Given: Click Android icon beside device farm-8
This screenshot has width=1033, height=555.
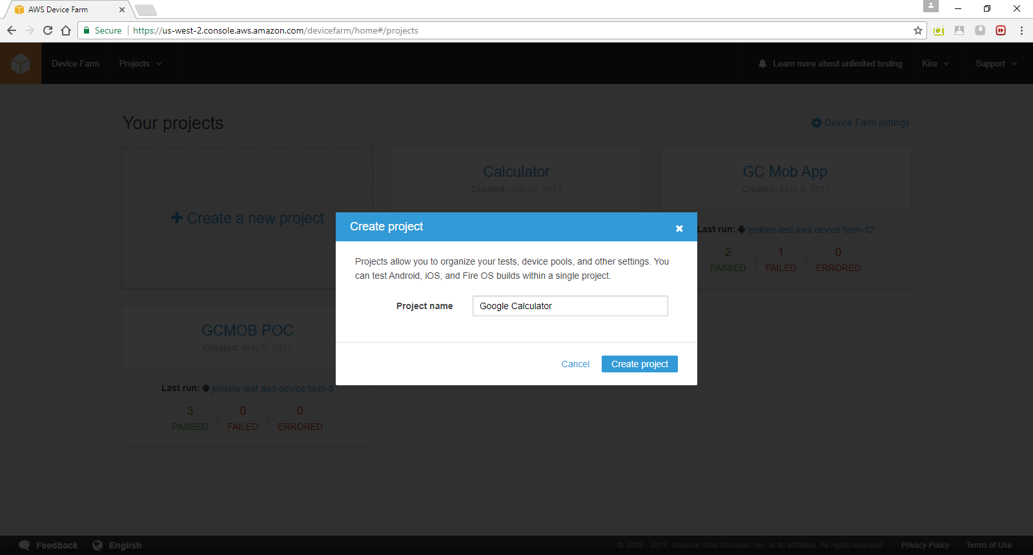Looking at the screenshot, I should point(206,388).
